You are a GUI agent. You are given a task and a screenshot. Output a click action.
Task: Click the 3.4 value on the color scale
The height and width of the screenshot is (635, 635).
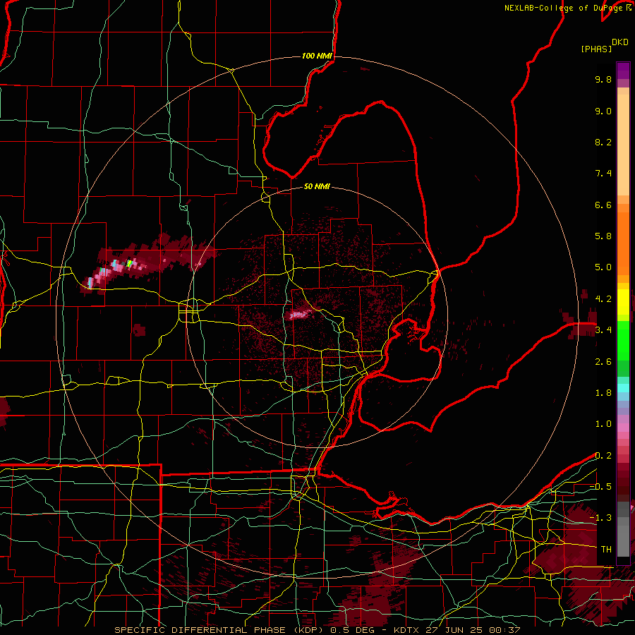pyautogui.click(x=603, y=330)
